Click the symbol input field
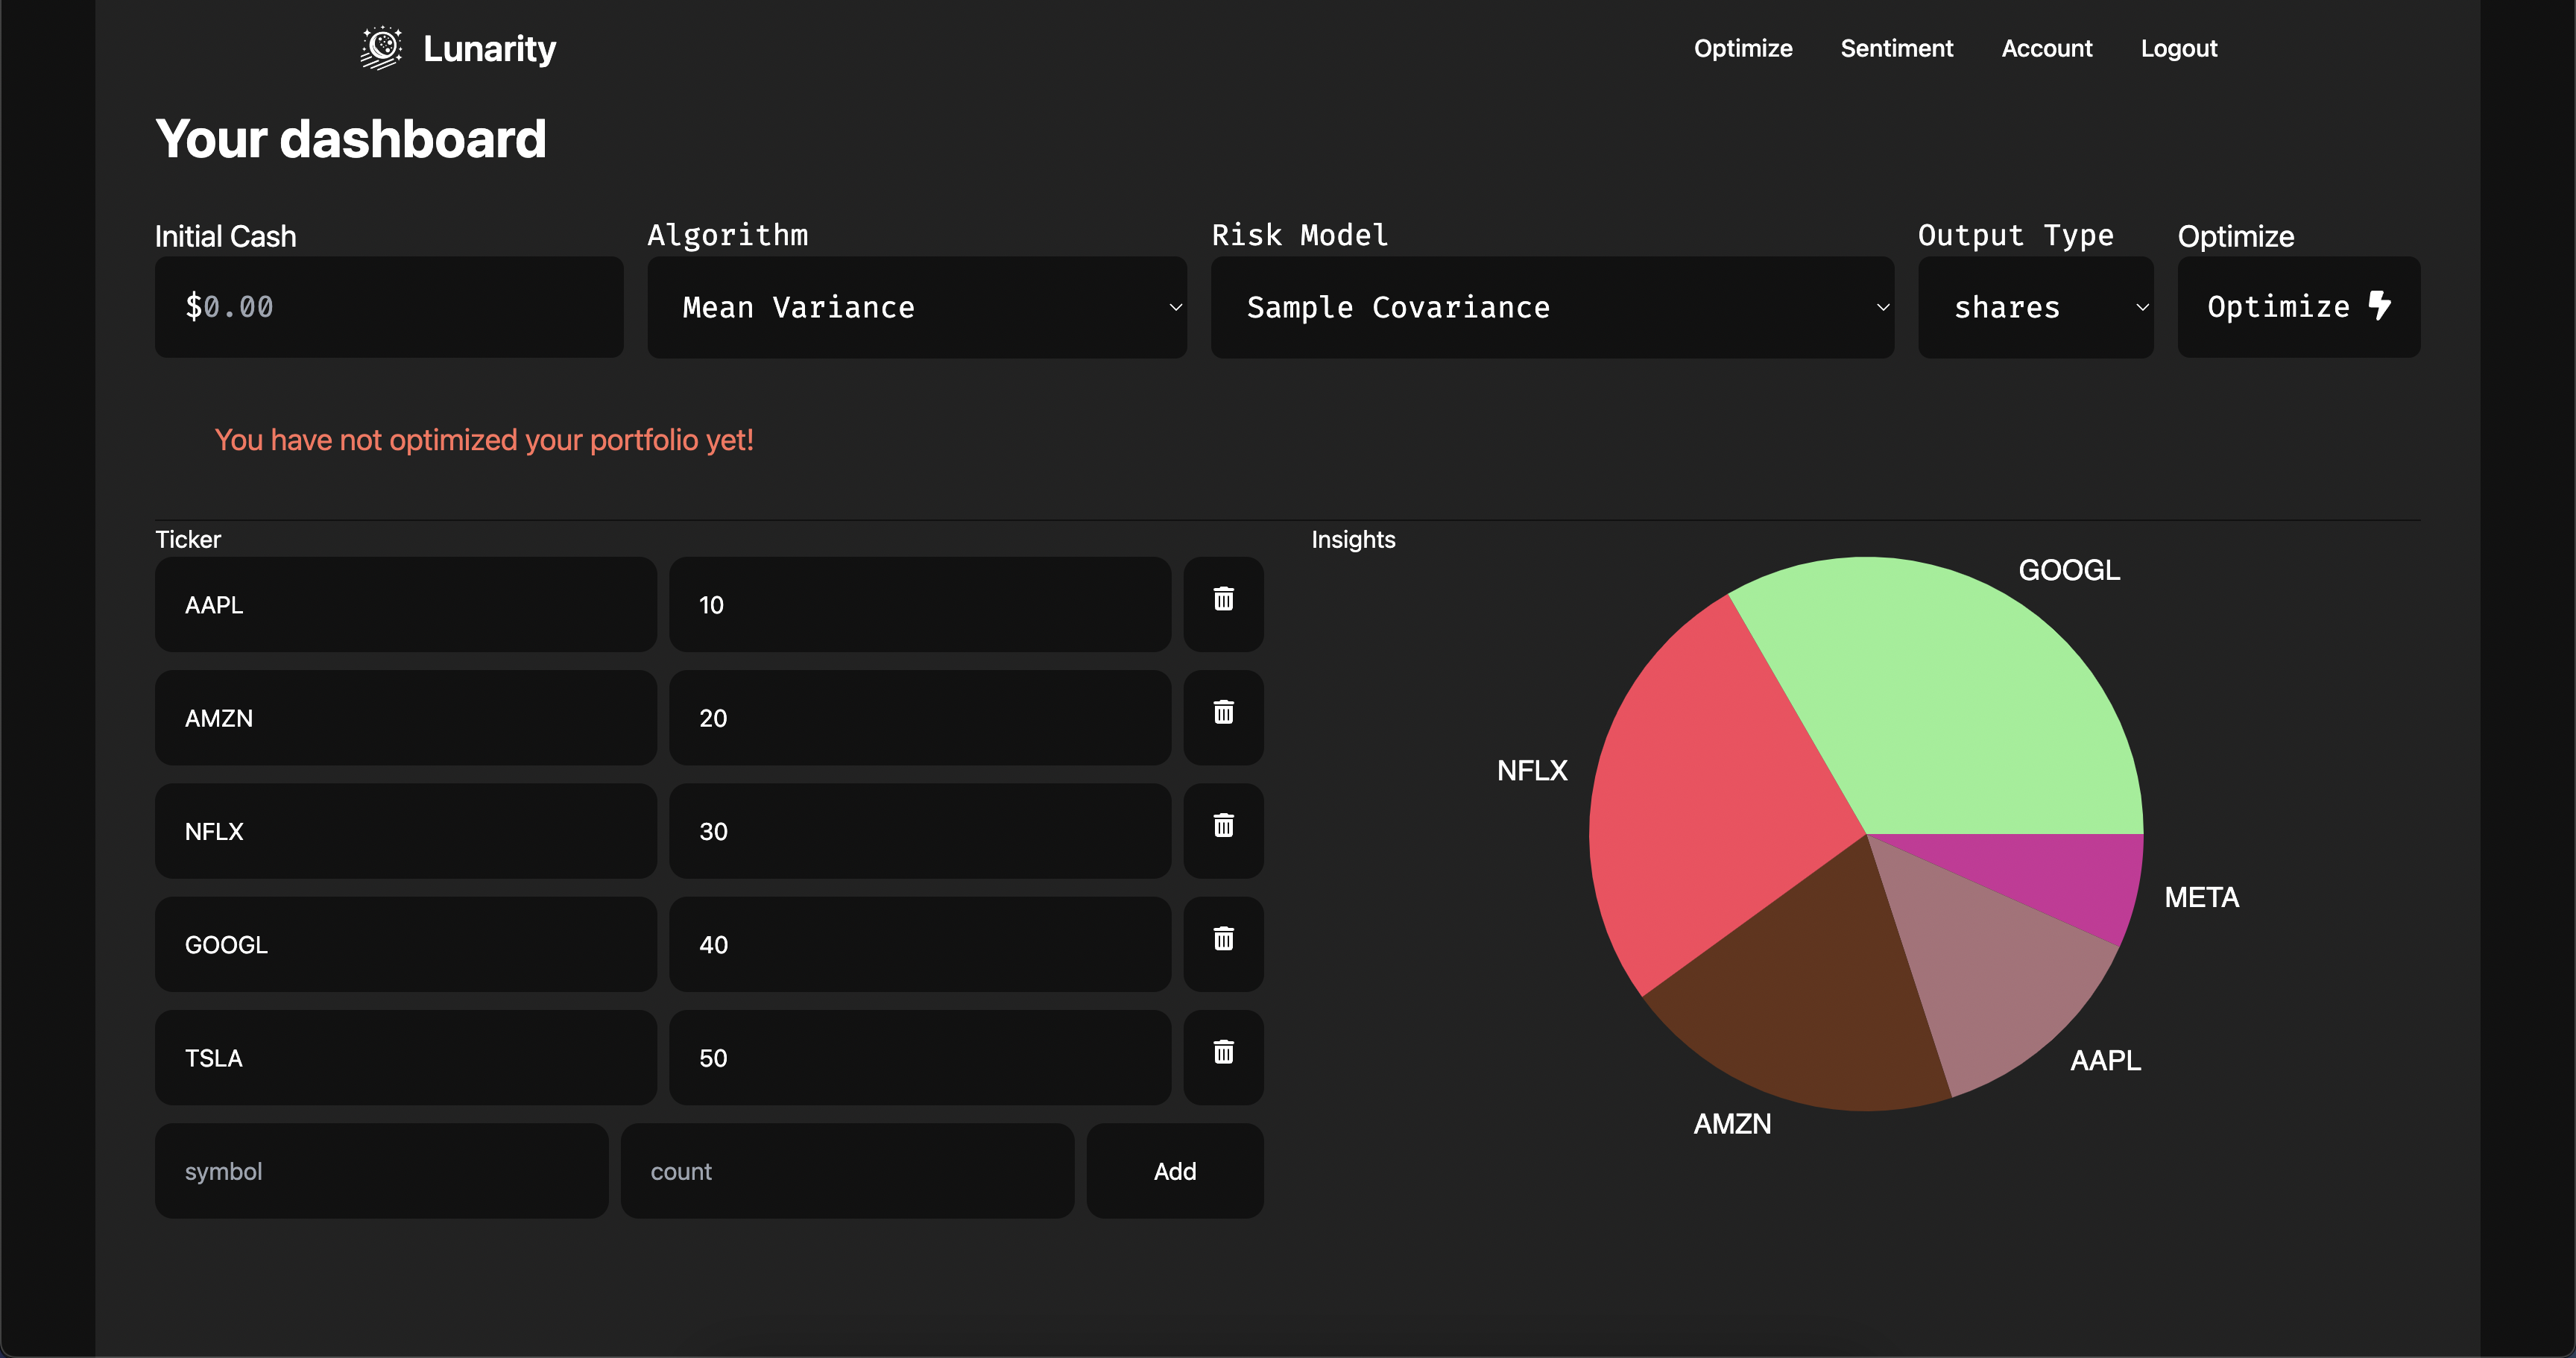Screen dimensions: 2576x1358 click(381, 1171)
